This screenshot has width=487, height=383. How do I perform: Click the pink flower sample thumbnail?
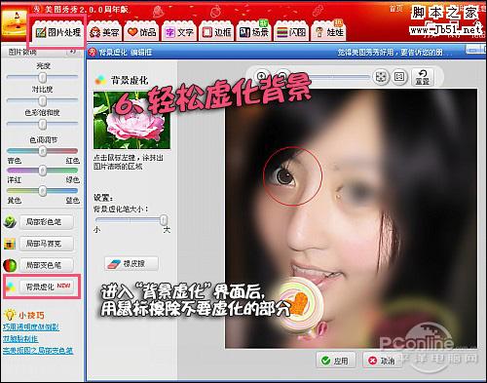click(x=131, y=120)
